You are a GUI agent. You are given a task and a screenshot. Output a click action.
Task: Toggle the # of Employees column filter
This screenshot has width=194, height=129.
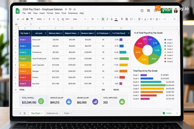[109, 33]
